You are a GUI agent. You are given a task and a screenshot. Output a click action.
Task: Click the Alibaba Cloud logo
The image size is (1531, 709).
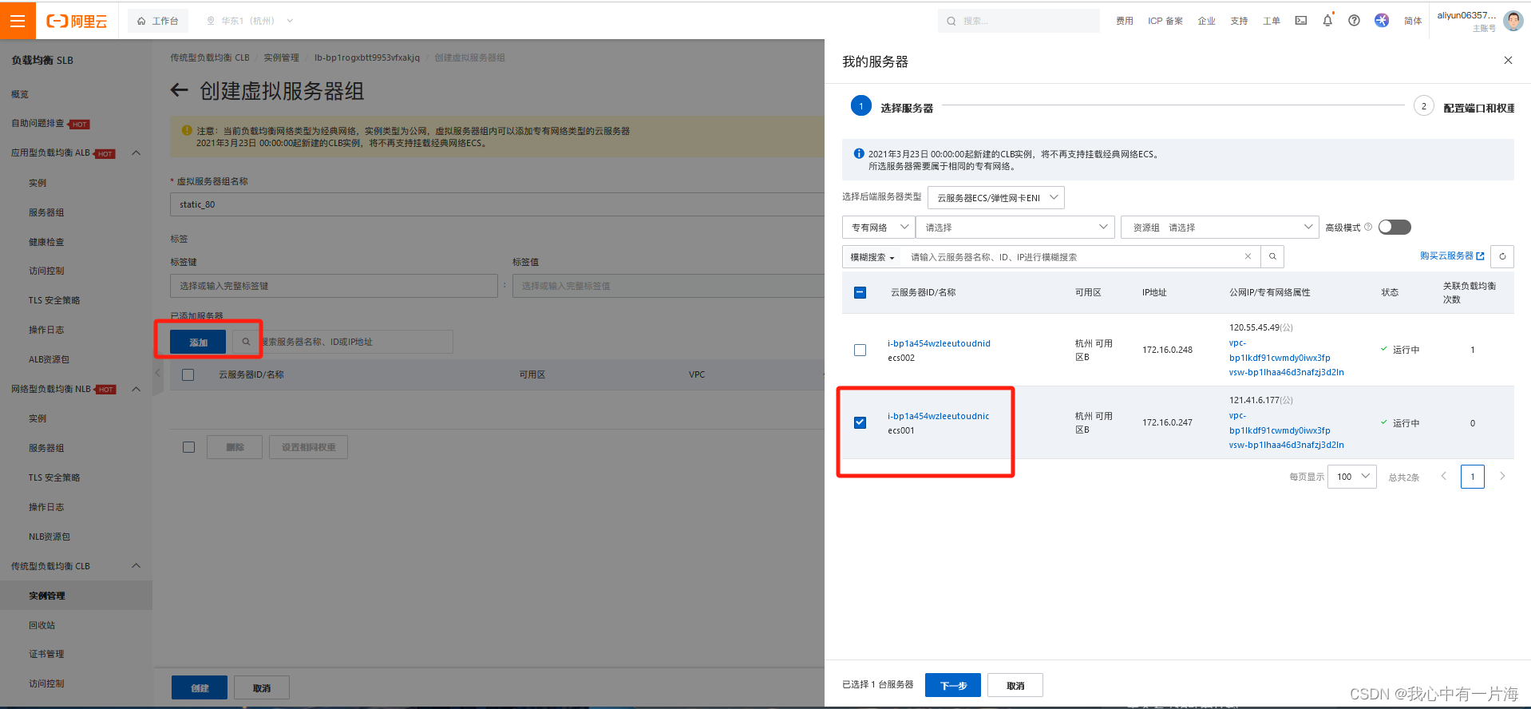click(77, 22)
